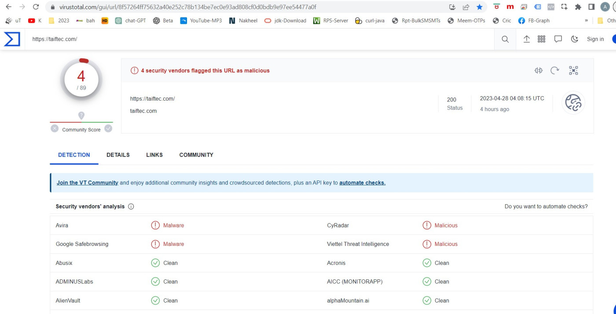Viewport: 616px width, 314px height.
Task: Click the chain-link URL type icon
Action: [573, 103]
